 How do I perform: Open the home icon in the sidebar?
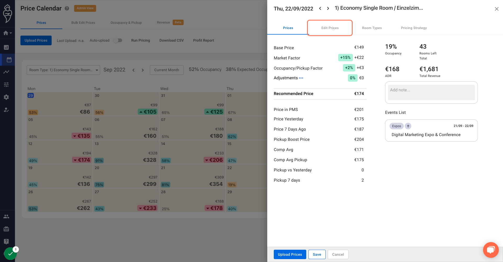coord(6,33)
